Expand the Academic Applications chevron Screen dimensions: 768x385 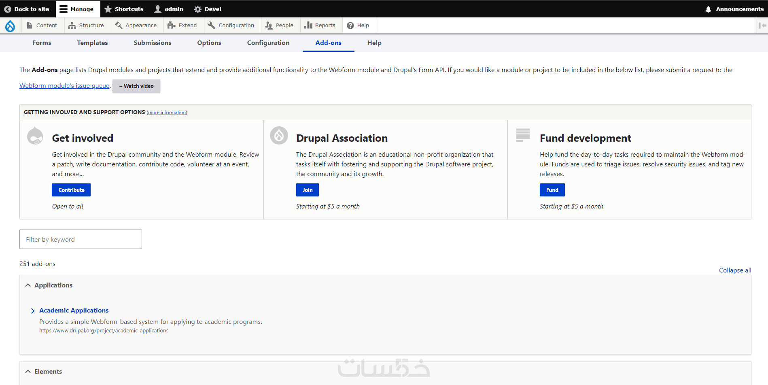click(33, 311)
